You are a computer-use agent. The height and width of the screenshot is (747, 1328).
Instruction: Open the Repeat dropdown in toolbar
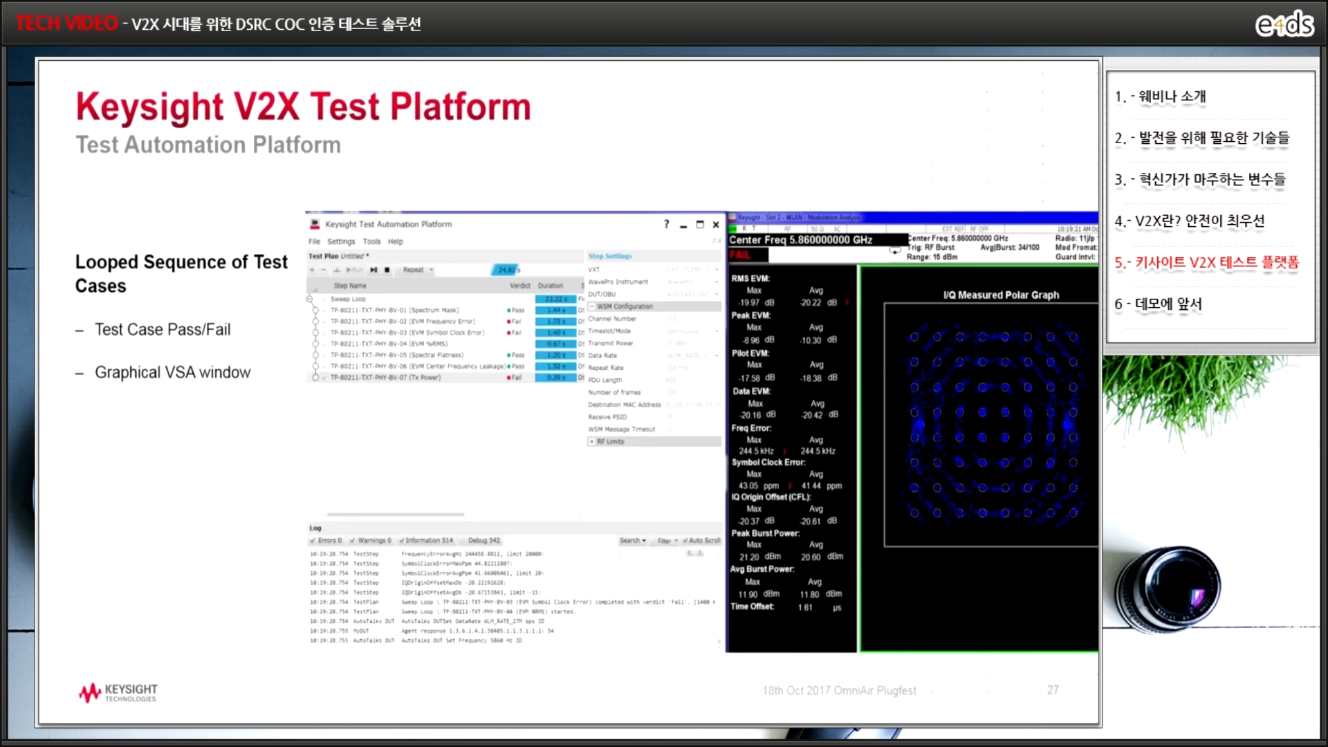click(x=418, y=270)
